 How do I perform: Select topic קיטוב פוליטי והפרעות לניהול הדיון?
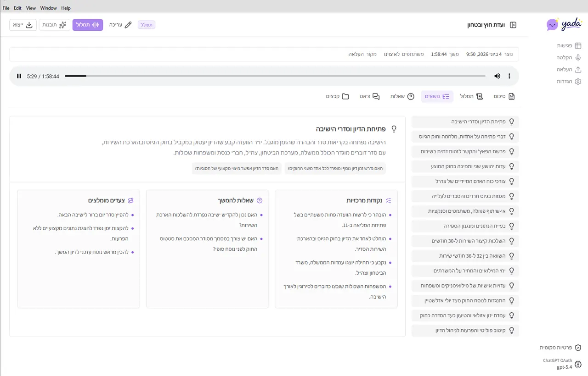[x=465, y=330]
